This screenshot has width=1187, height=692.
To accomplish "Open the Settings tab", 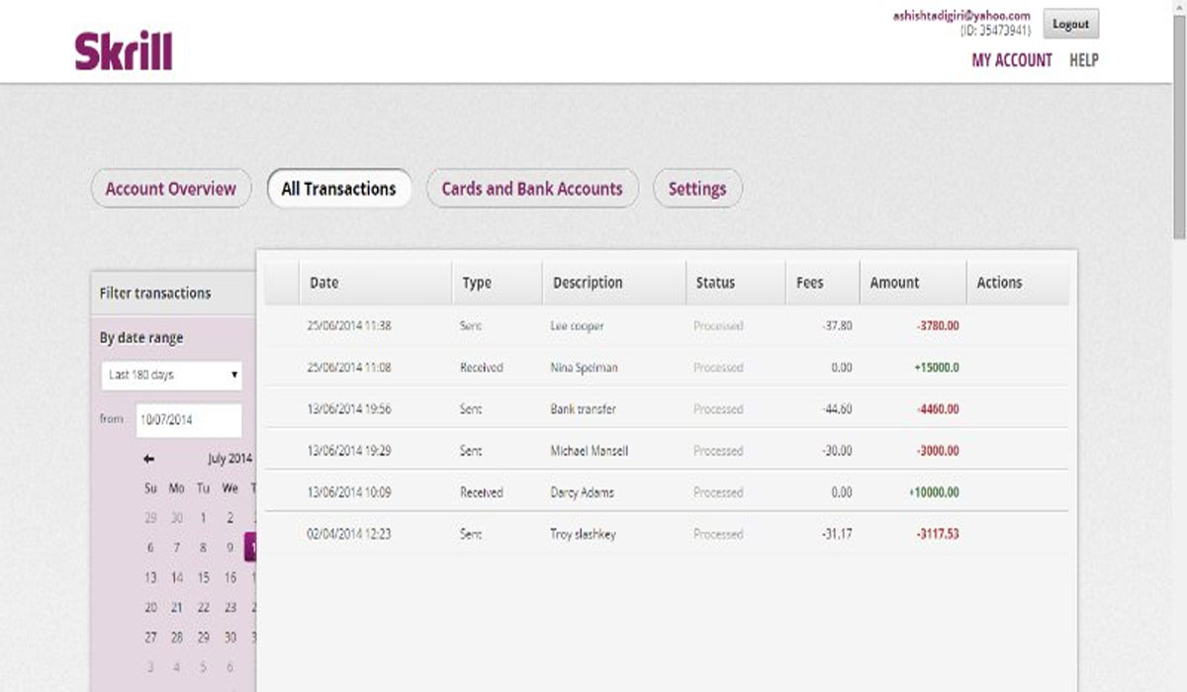I will coord(697,189).
